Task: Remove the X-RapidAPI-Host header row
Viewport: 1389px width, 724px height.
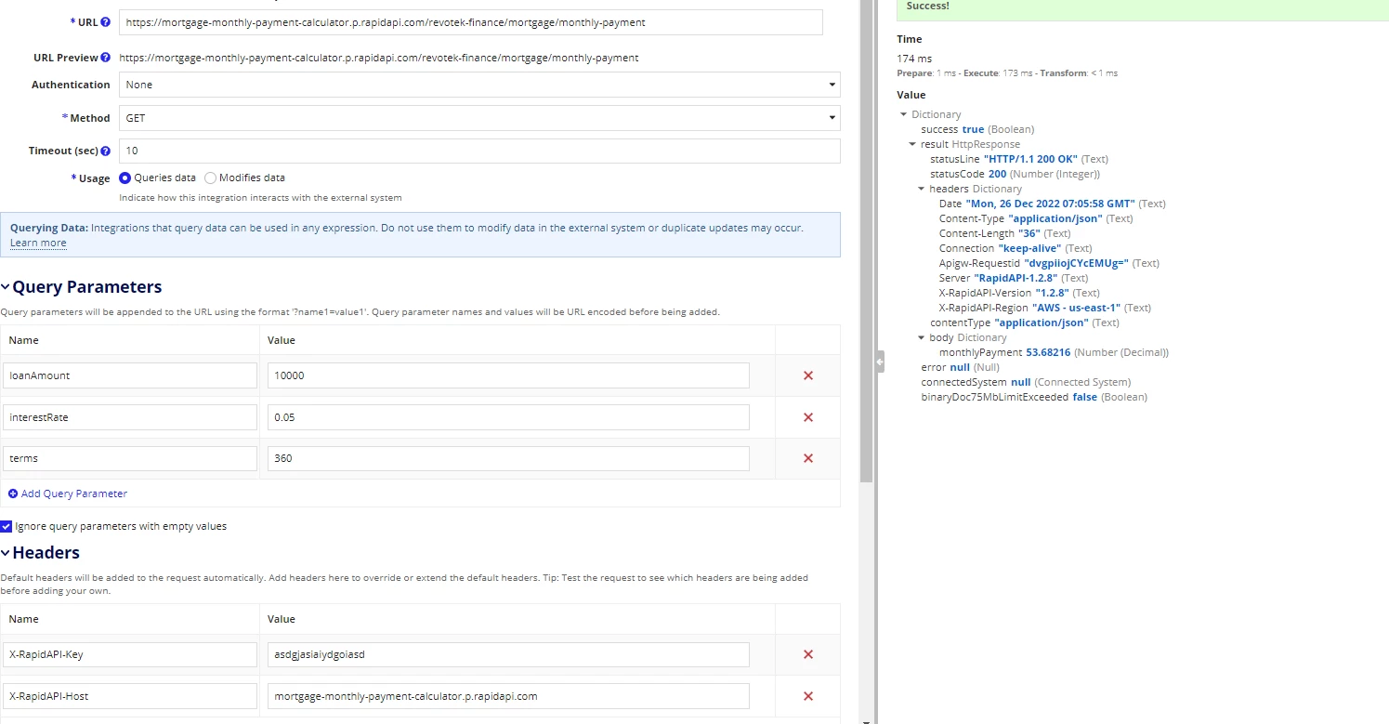Action: pos(807,696)
